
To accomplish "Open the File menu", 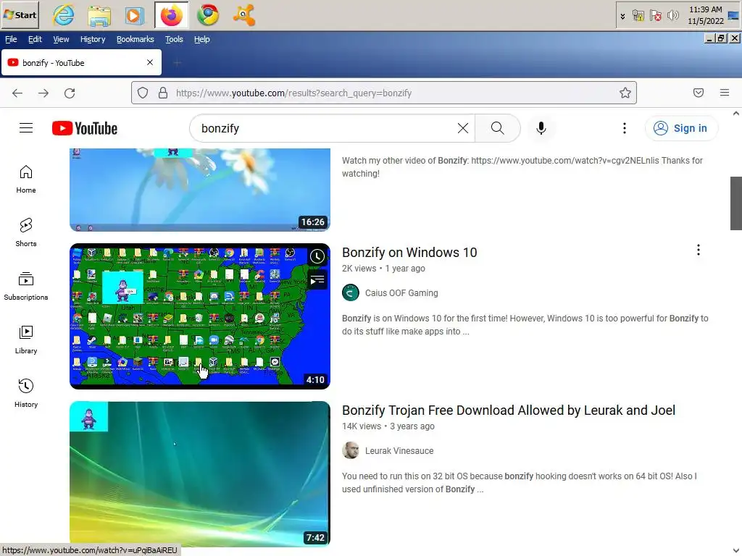I will [11, 39].
